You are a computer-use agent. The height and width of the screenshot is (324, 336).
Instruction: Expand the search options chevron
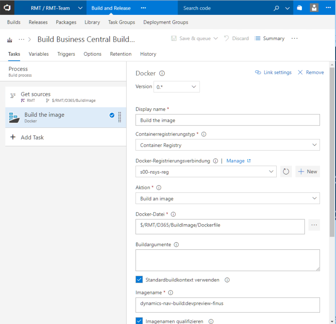click(x=287, y=8)
